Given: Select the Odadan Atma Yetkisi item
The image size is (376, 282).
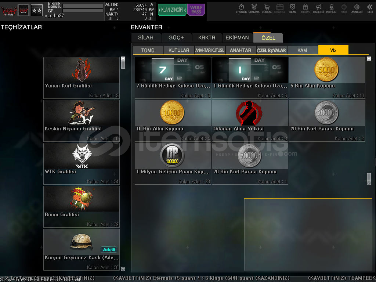Looking at the screenshot, I should pos(250,120).
